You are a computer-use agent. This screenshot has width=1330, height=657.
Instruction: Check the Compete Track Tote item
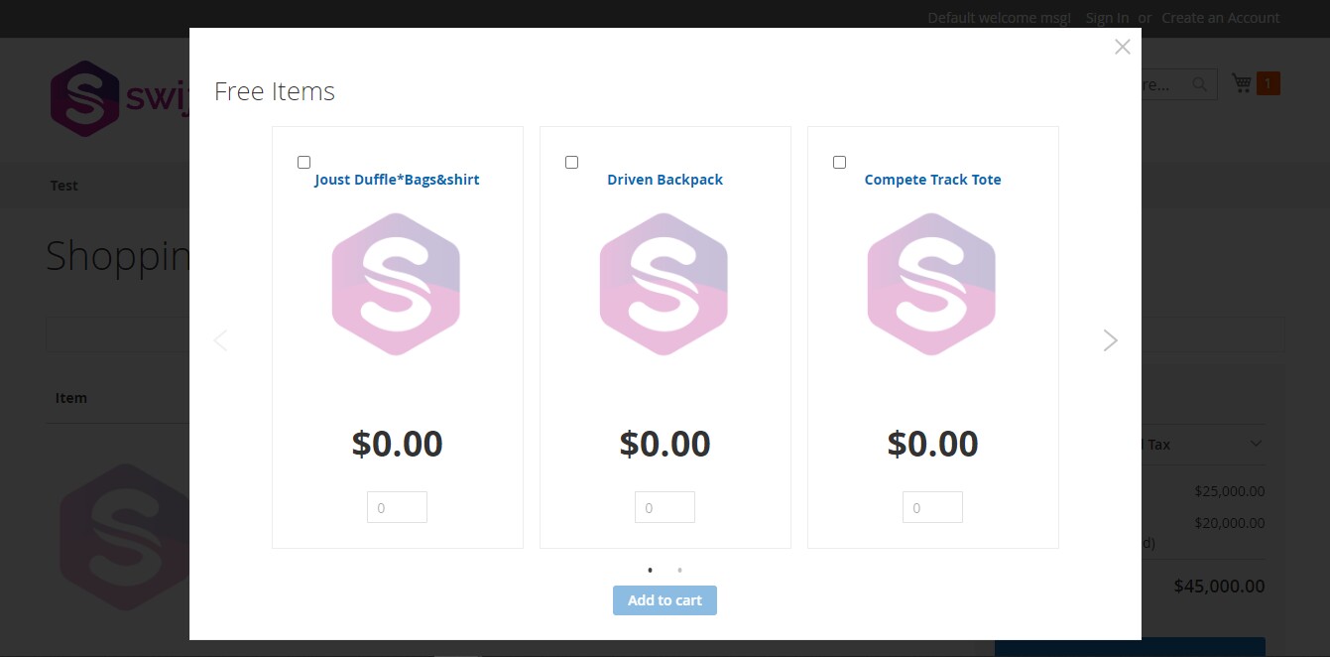(840, 162)
